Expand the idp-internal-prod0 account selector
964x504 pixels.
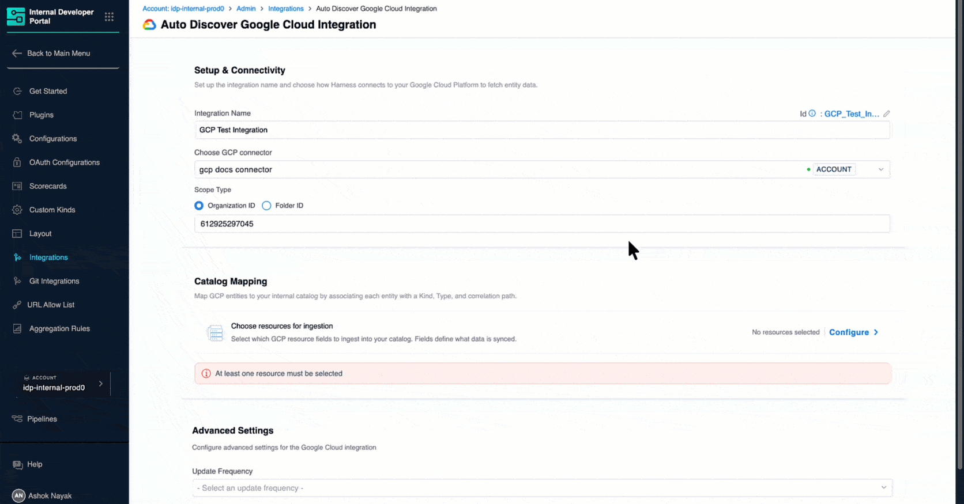[x=62, y=384]
